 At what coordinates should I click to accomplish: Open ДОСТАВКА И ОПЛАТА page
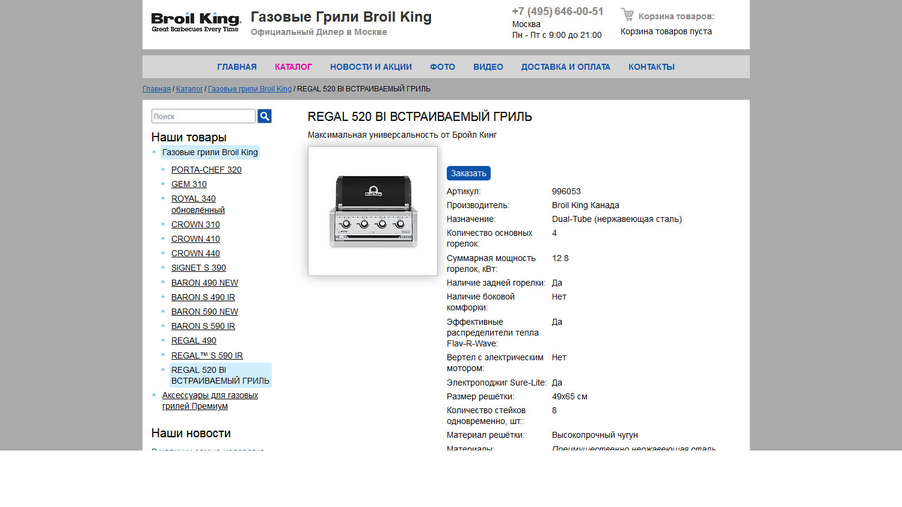566,67
